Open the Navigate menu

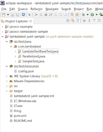(x=52, y=9)
